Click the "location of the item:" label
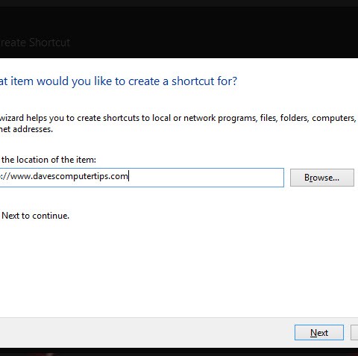The image size is (358, 356). (x=56, y=160)
